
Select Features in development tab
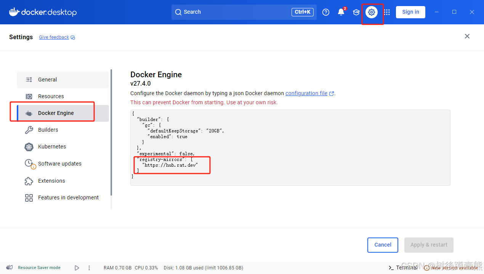click(x=63, y=198)
